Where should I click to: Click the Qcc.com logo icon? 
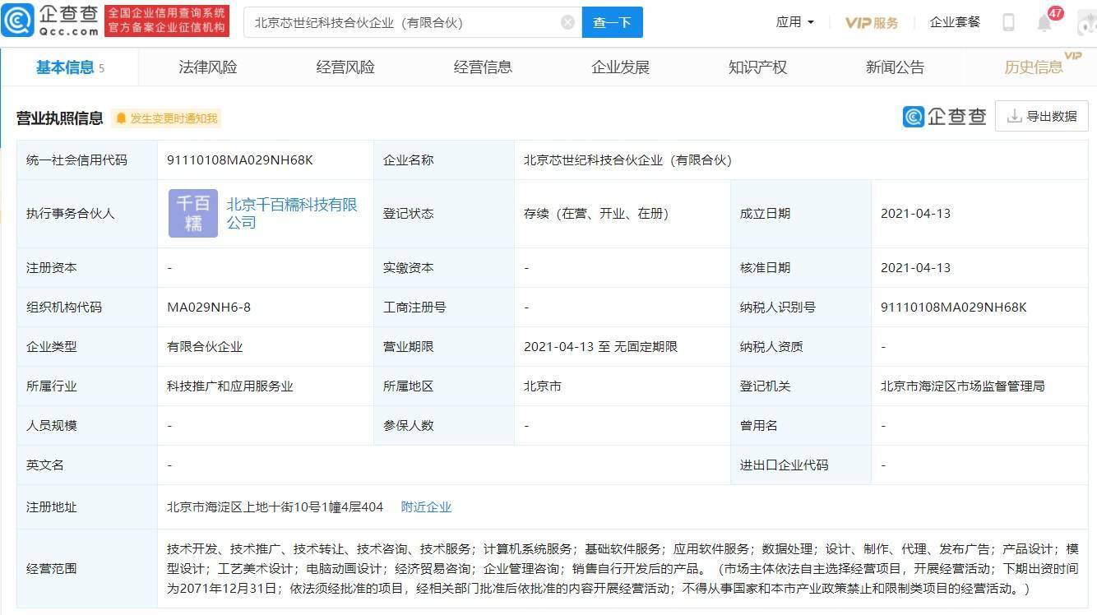17,21
